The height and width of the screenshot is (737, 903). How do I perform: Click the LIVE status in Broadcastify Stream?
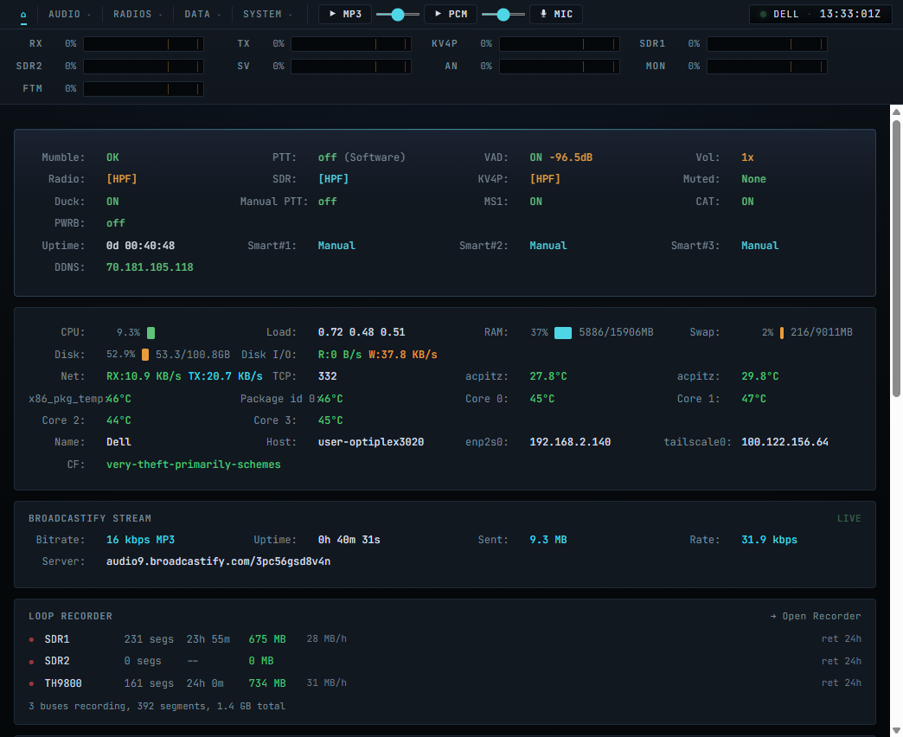click(849, 518)
